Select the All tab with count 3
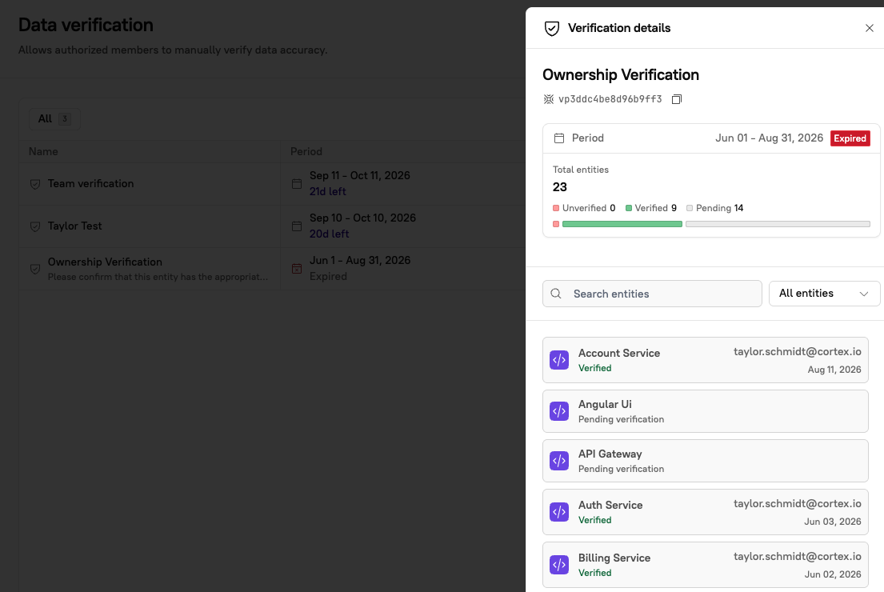The width and height of the screenshot is (884, 592). pyautogui.click(x=54, y=119)
